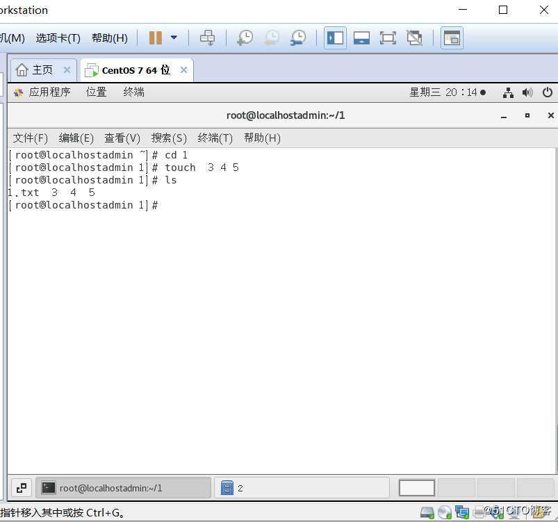Image resolution: width=558 pixels, height=522 pixels.
Task: Open the terminal 帮助(H) menu
Action: click(x=262, y=138)
